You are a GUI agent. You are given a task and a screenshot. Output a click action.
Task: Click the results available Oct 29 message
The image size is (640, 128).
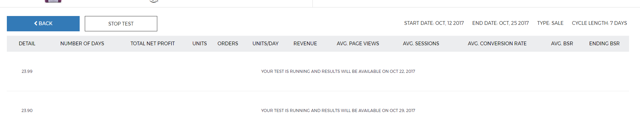338,111
